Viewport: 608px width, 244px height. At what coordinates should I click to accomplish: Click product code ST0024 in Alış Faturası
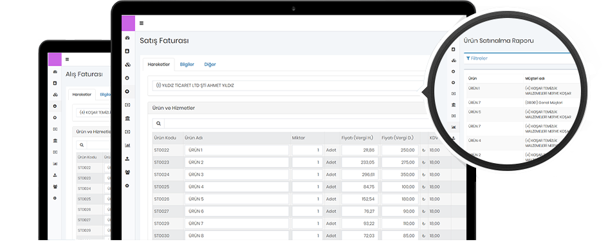click(84, 189)
